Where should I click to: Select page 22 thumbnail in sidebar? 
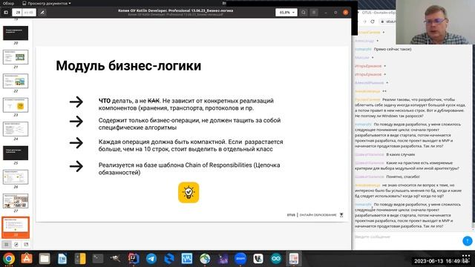pyautogui.click(x=16, y=81)
